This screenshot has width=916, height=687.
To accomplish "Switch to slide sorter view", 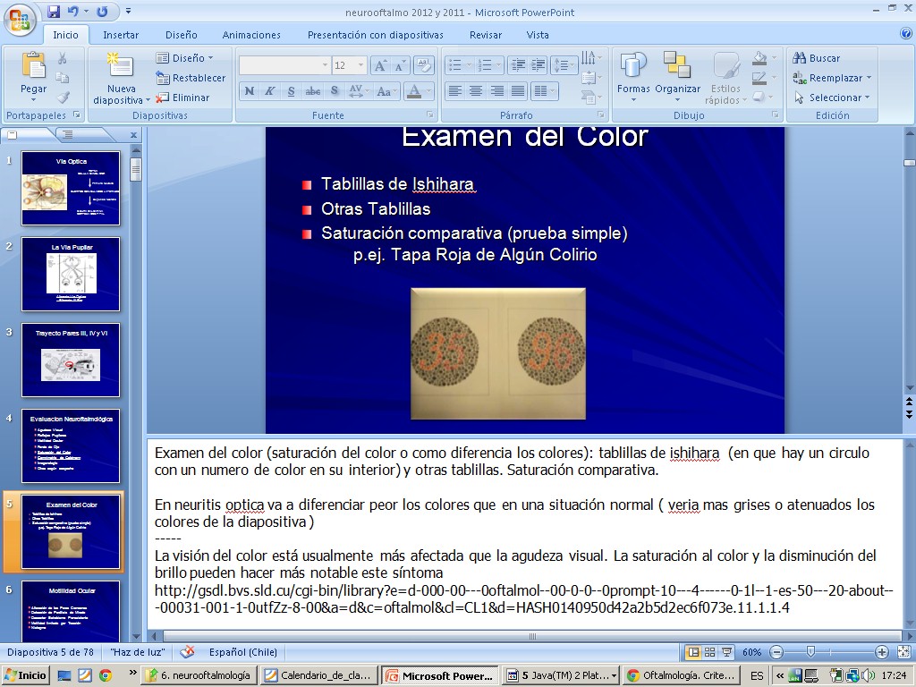I will coord(710,652).
